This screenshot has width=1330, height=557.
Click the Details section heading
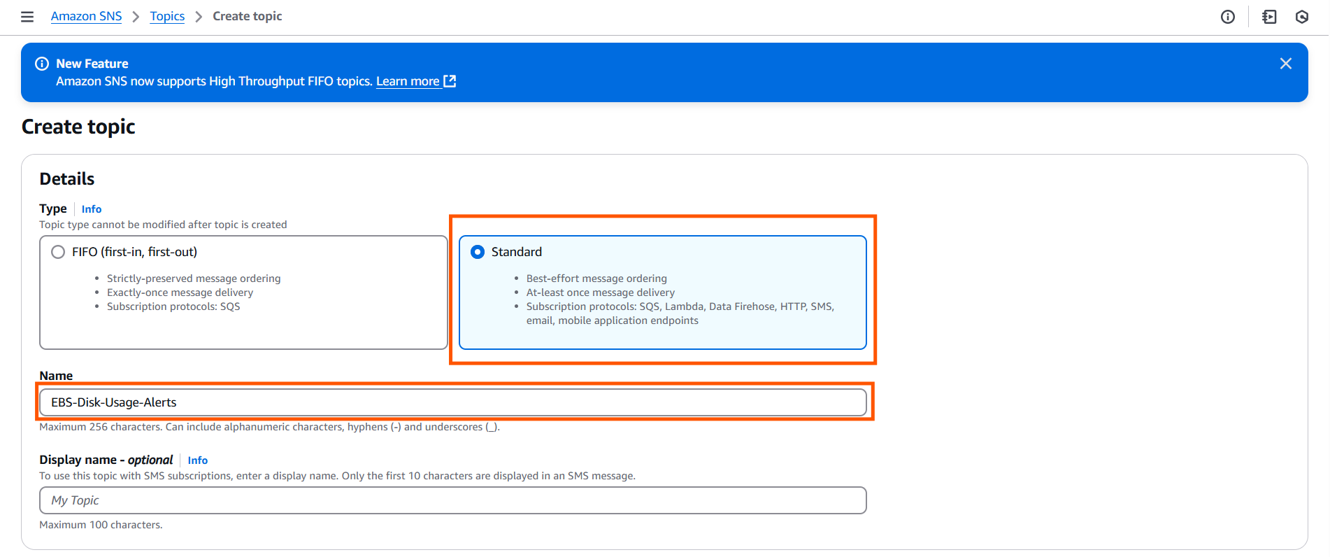point(67,179)
